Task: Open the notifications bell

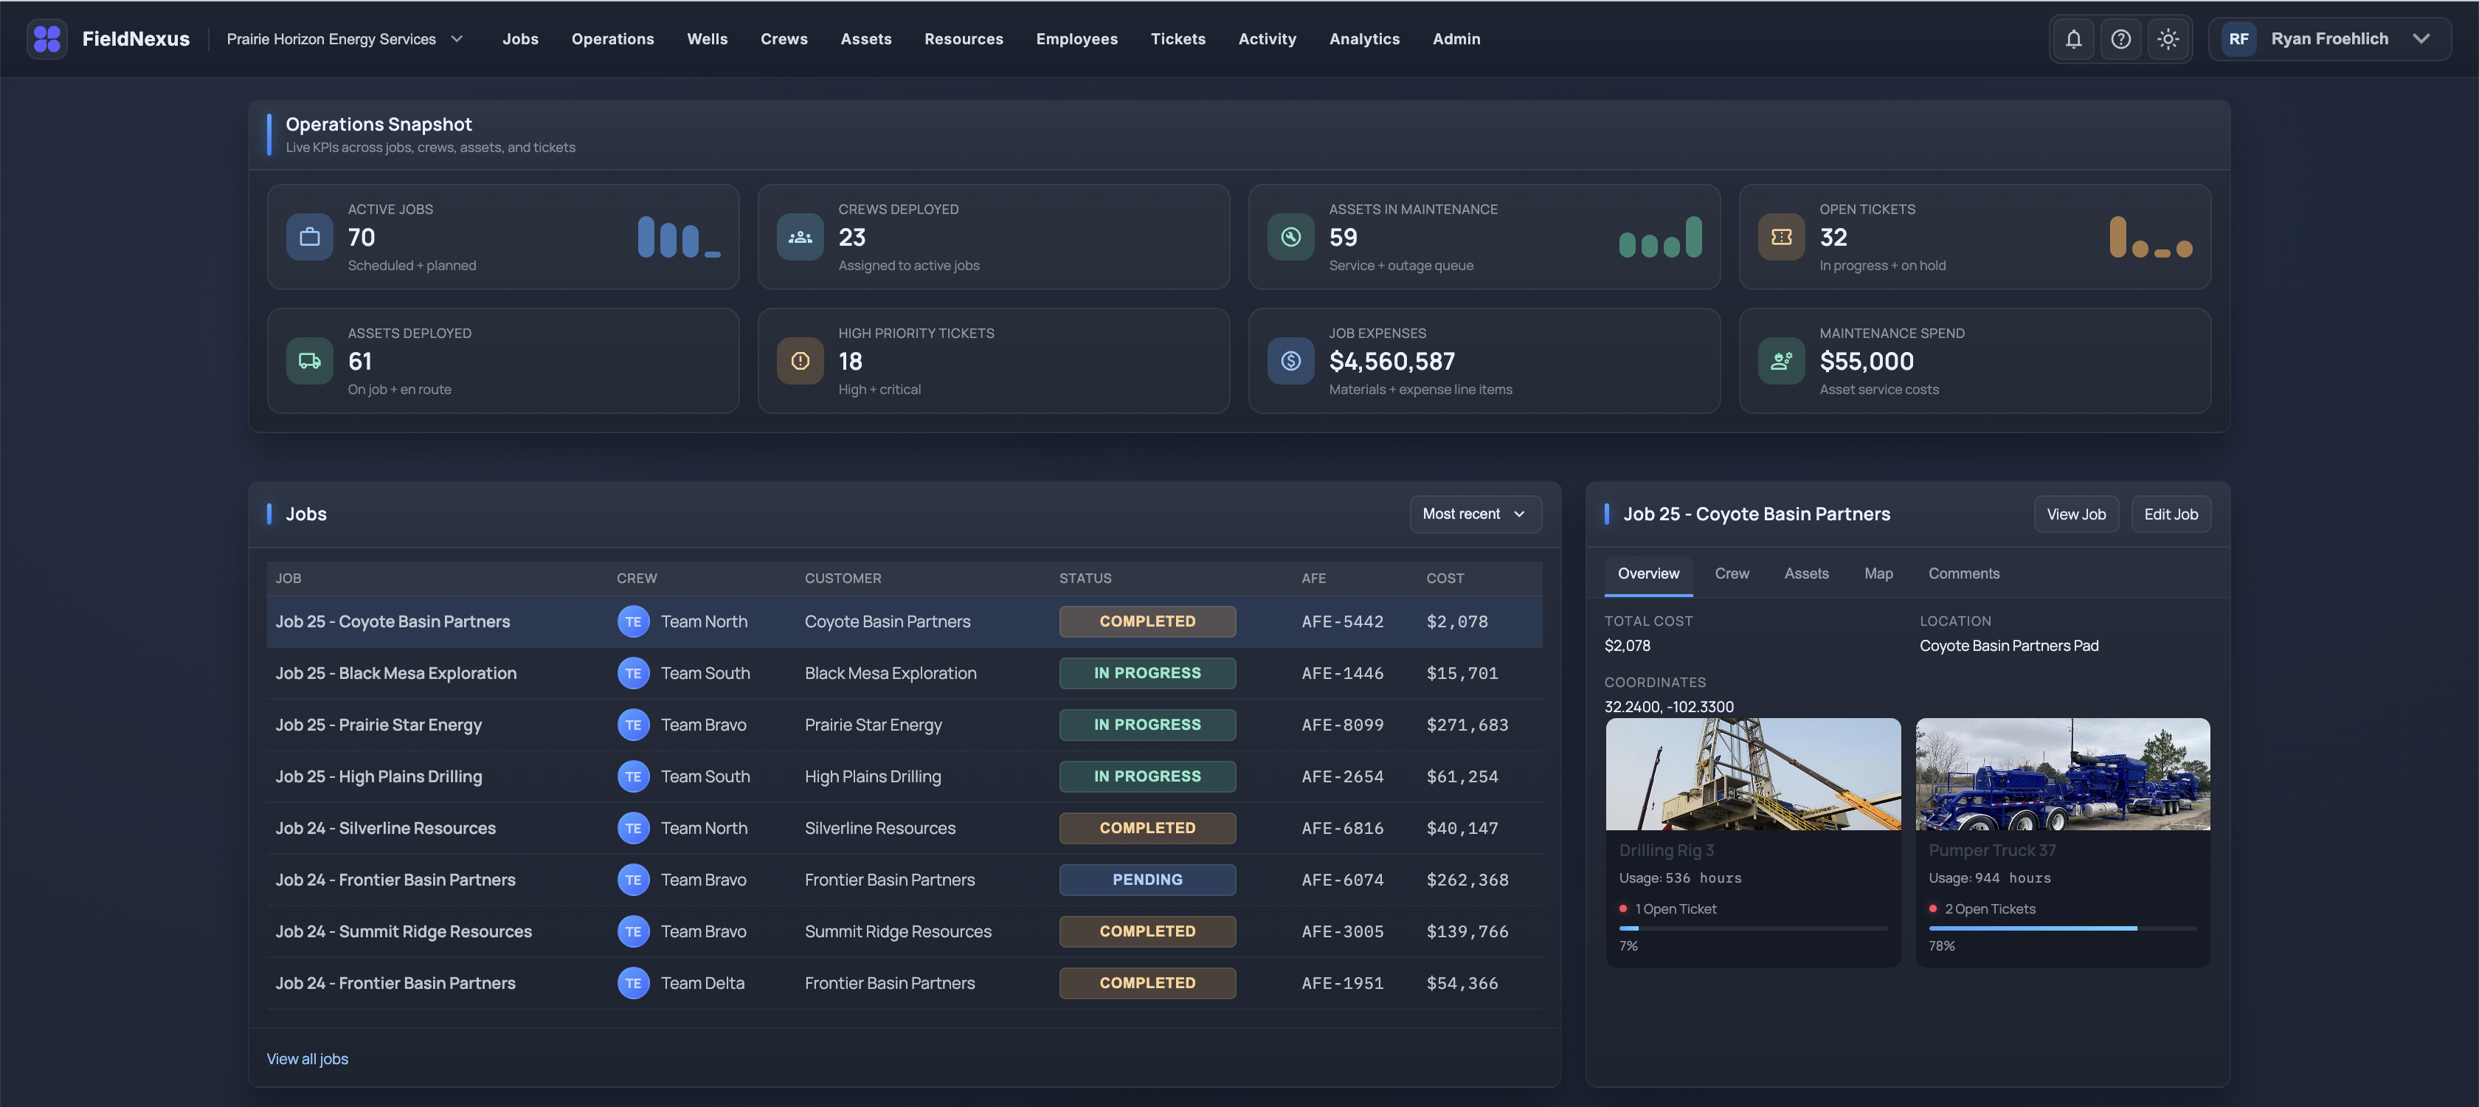Action: [x=2073, y=38]
